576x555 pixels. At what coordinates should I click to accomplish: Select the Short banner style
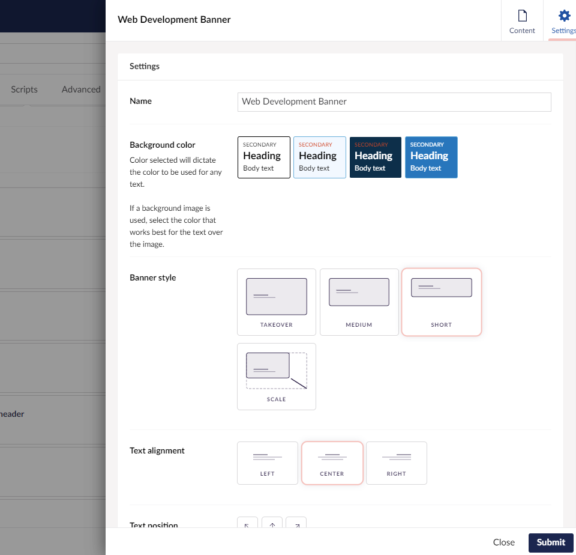tap(441, 302)
